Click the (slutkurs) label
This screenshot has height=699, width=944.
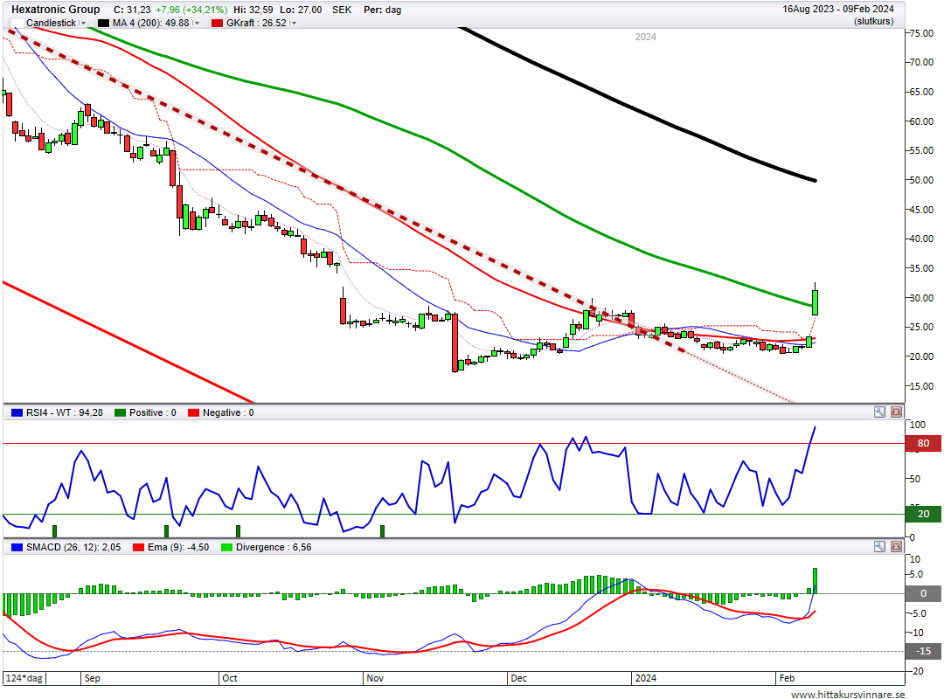coord(873,22)
